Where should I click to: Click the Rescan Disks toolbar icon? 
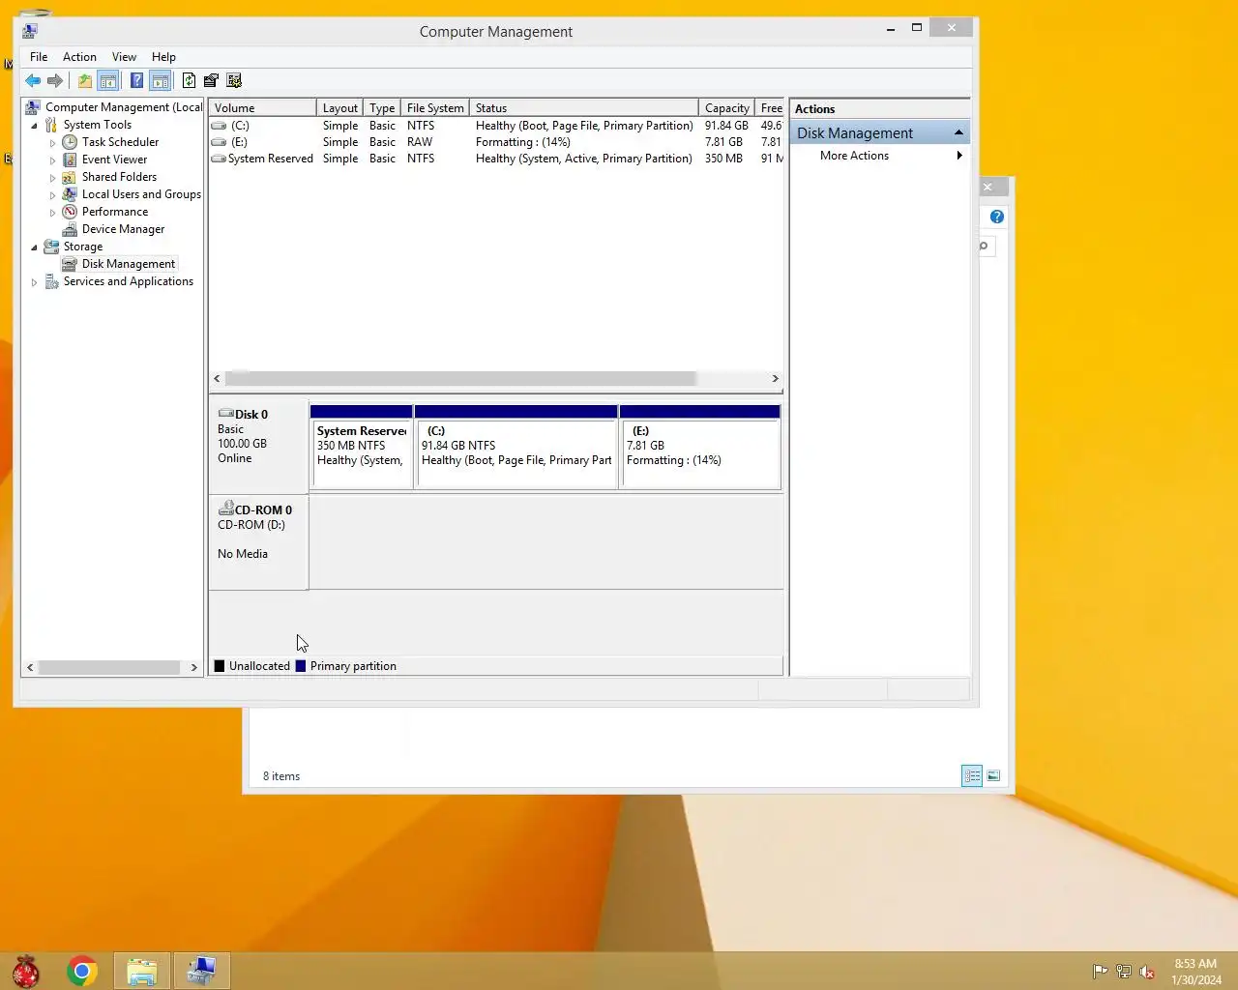(211, 81)
